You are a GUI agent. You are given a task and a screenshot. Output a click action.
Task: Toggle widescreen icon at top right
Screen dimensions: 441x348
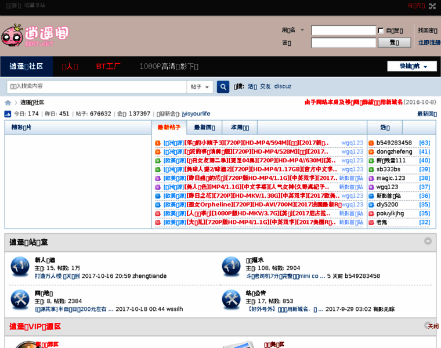432,6
